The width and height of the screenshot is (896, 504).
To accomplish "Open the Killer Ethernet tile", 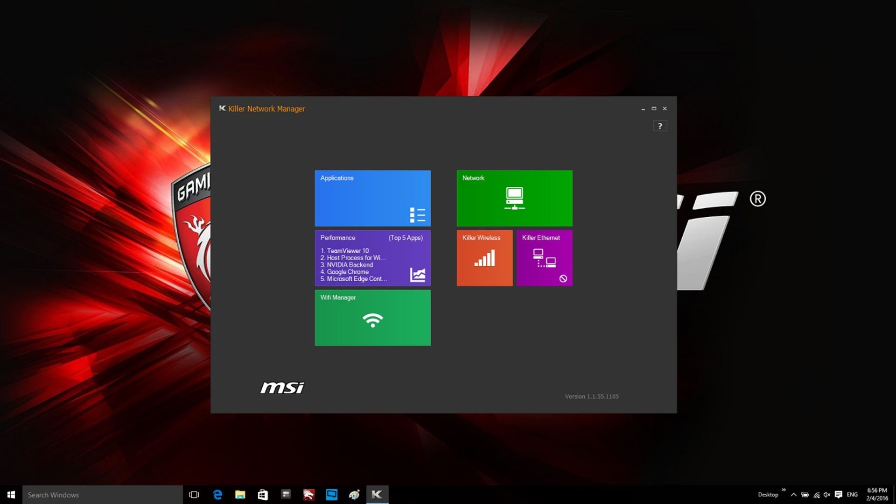I will 544,258.
